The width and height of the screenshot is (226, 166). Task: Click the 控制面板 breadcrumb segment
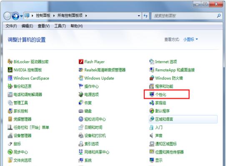coord(43,15)
